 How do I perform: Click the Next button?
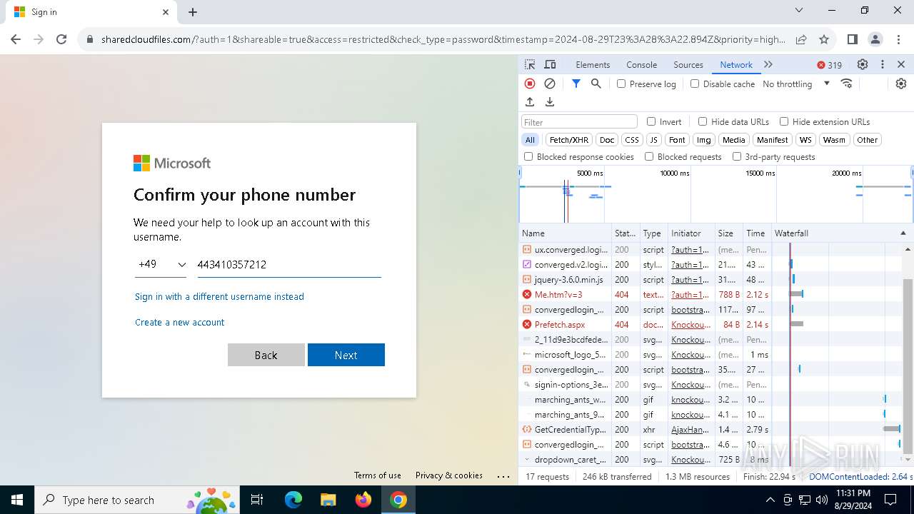(346, 355)
